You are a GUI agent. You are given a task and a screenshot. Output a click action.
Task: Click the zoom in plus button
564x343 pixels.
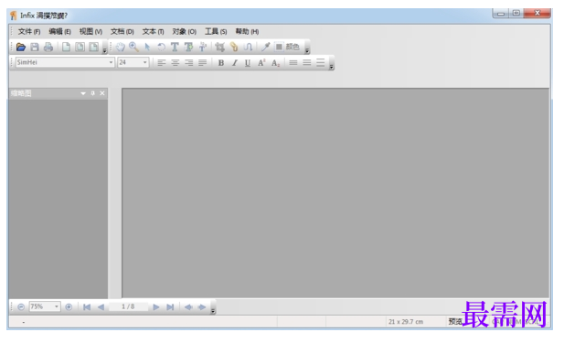pos(69,307)
